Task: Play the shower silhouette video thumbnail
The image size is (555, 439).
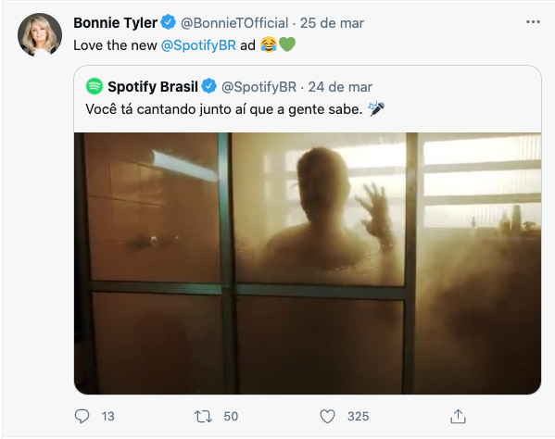Action: click(x=308, y=263)
